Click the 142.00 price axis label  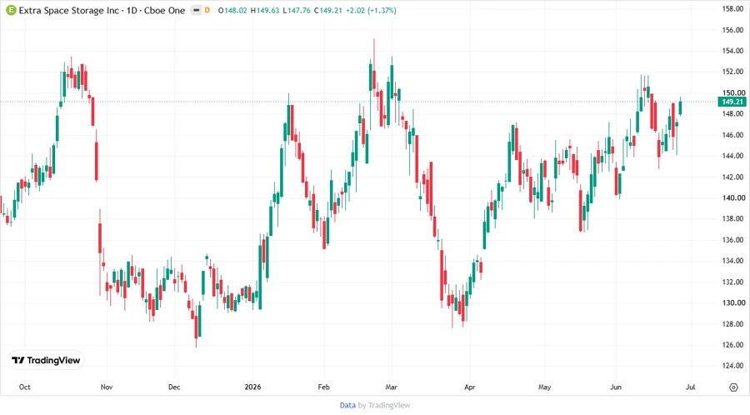click(x=732, y=177)
